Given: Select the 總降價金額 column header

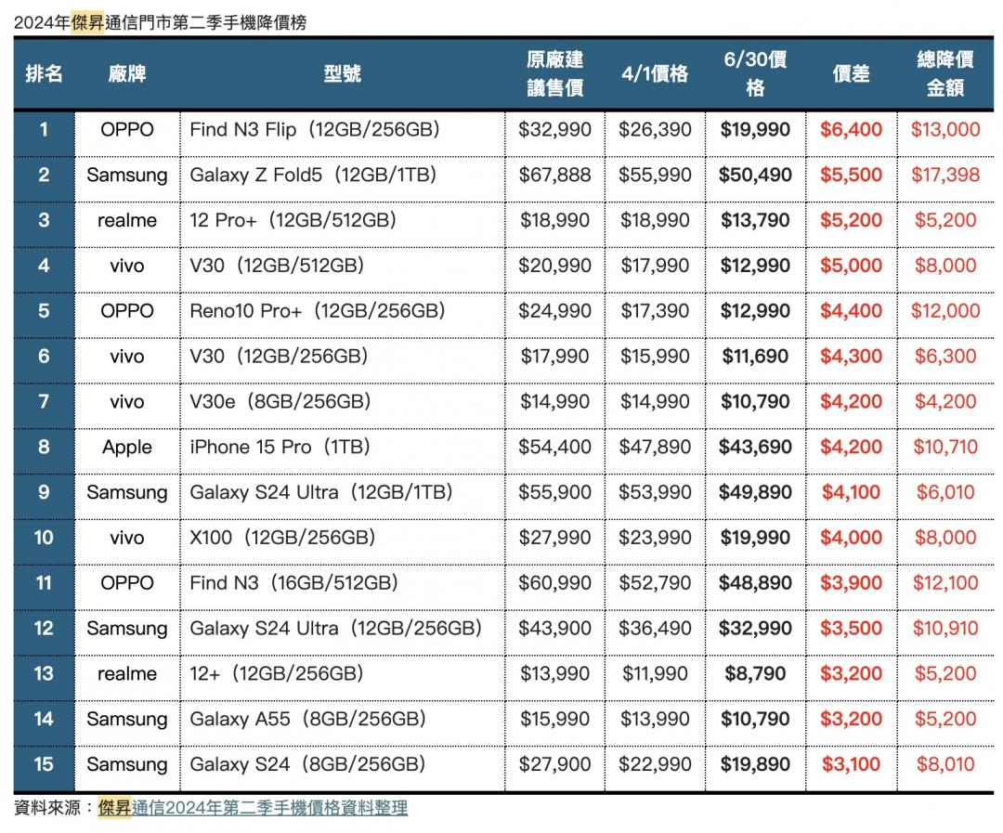Looking at the screenshot, I should [x=944, y=74].
